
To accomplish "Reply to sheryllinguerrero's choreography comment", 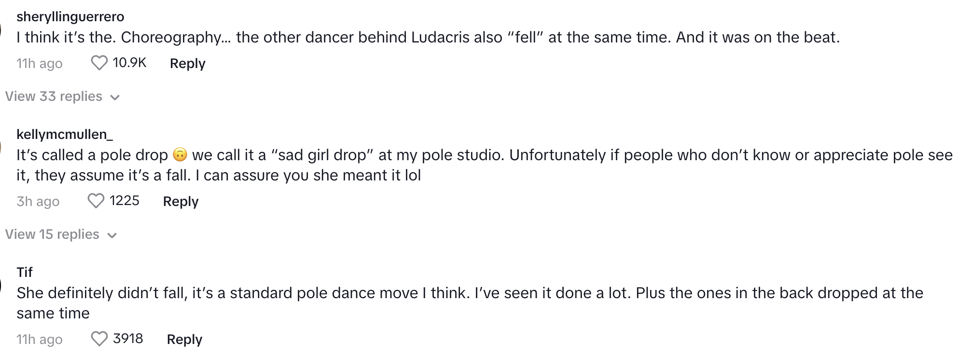I will tap(187, 63).
